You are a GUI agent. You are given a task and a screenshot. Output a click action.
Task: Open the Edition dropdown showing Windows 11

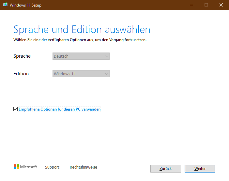tap(81, 74)
